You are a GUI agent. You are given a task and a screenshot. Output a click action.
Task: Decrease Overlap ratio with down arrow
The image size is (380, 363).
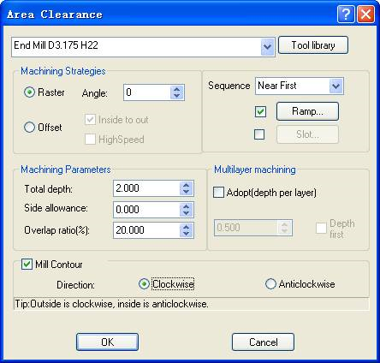187,234
